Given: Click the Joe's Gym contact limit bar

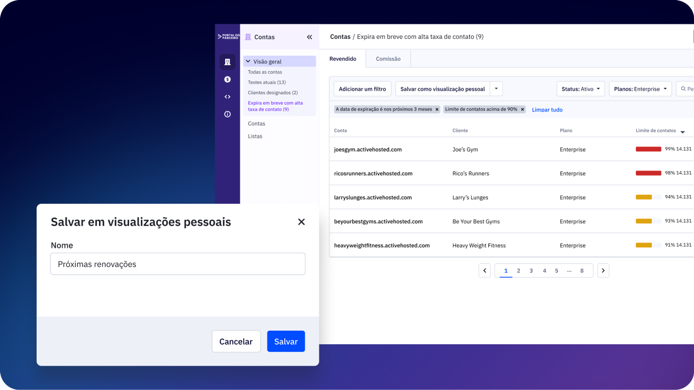Looking at the screenshot, I should pyautogui.click(x=648, y=149).
